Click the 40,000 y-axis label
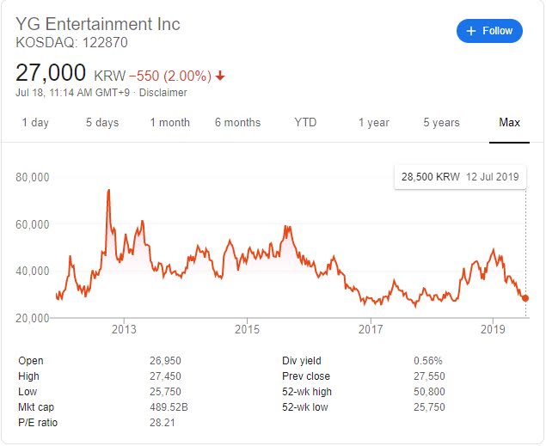 33,271
